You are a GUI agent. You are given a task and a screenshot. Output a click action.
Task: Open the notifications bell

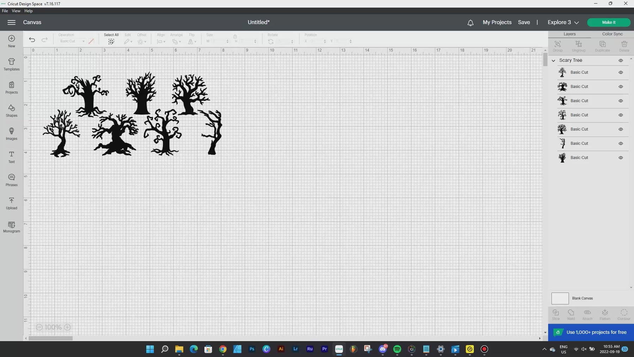470,23
